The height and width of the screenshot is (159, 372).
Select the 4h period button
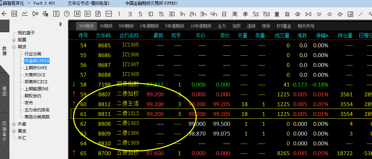(x=214, y=14)
